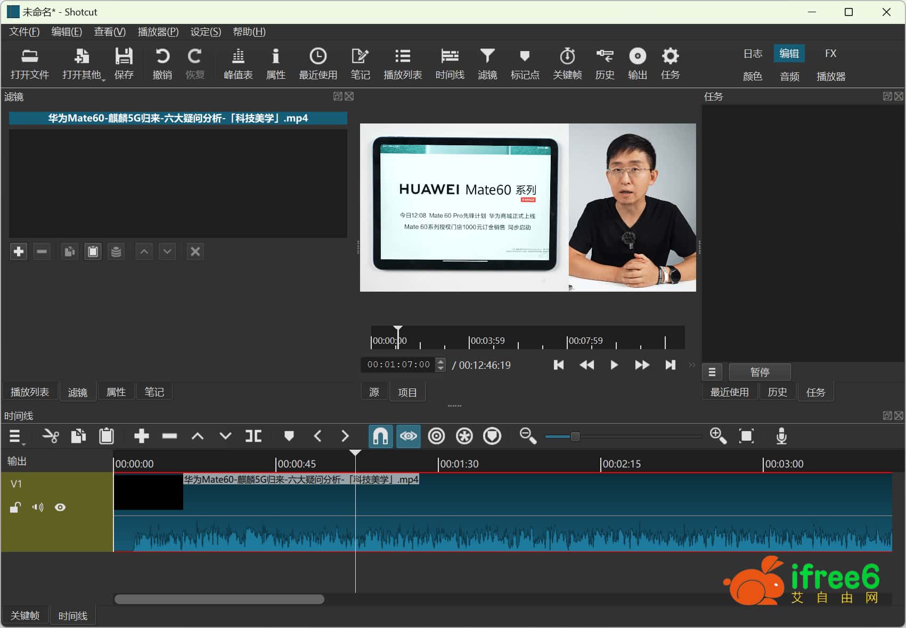Mute the V1 track audio

pos(38,507)
